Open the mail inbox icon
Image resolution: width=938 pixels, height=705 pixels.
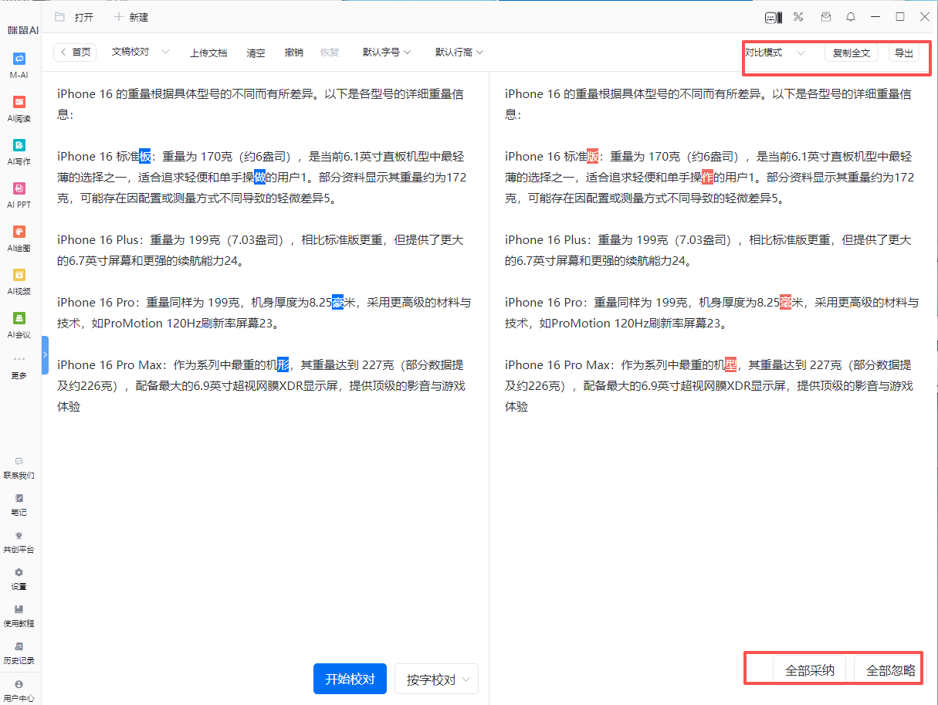pyautogui.click(x=825, y=17)
